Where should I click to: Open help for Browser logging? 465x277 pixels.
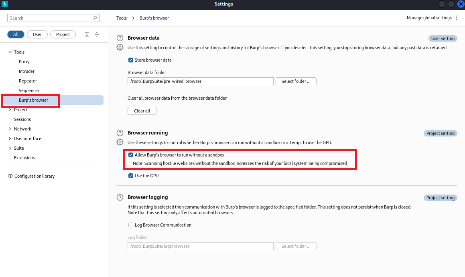coord(120,197)
